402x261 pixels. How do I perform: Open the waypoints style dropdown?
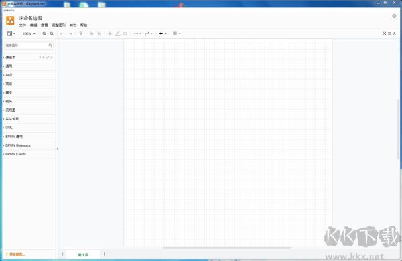pyautogui.click(x=149, y=33)
